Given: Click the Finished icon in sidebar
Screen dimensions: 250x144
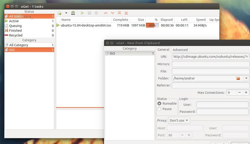Looking at the screenshot, I should (x=6, y=30).
